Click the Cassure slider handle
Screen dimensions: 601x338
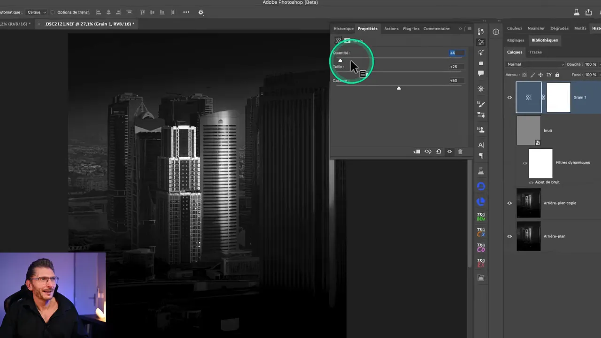click(399, 88)
